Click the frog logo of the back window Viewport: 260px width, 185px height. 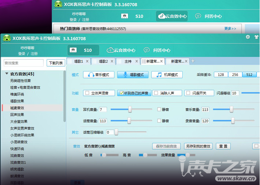click(x=58, y=4)
